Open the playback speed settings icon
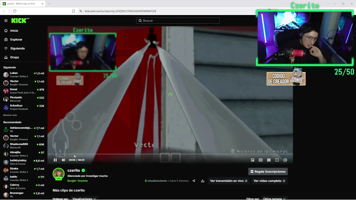 (x=285, y=160)
